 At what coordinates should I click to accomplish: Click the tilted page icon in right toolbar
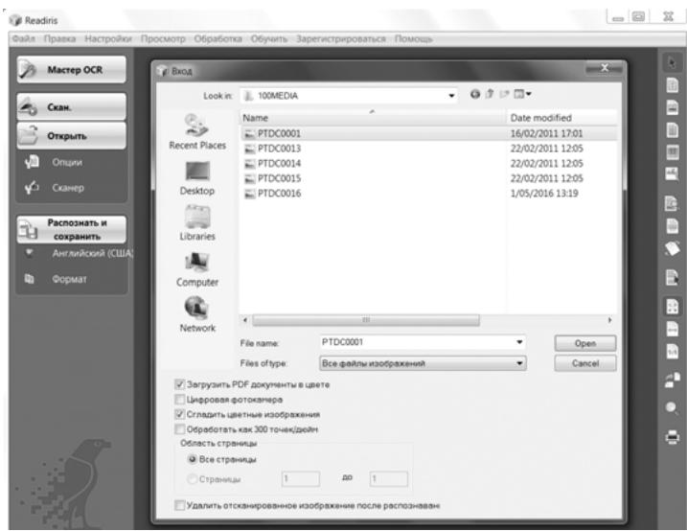(672, 249)
